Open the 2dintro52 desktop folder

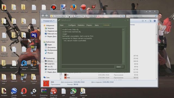pos(14,78)
